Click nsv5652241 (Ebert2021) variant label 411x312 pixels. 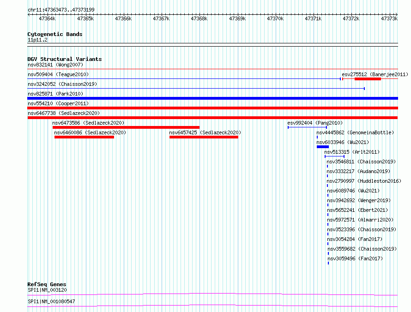pyautogui.click(x=357, y=210)
